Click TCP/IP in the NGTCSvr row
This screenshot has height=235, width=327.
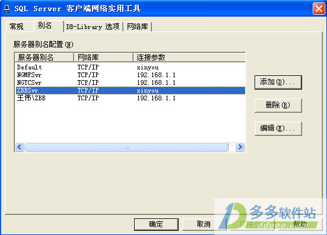pos(88,82)
